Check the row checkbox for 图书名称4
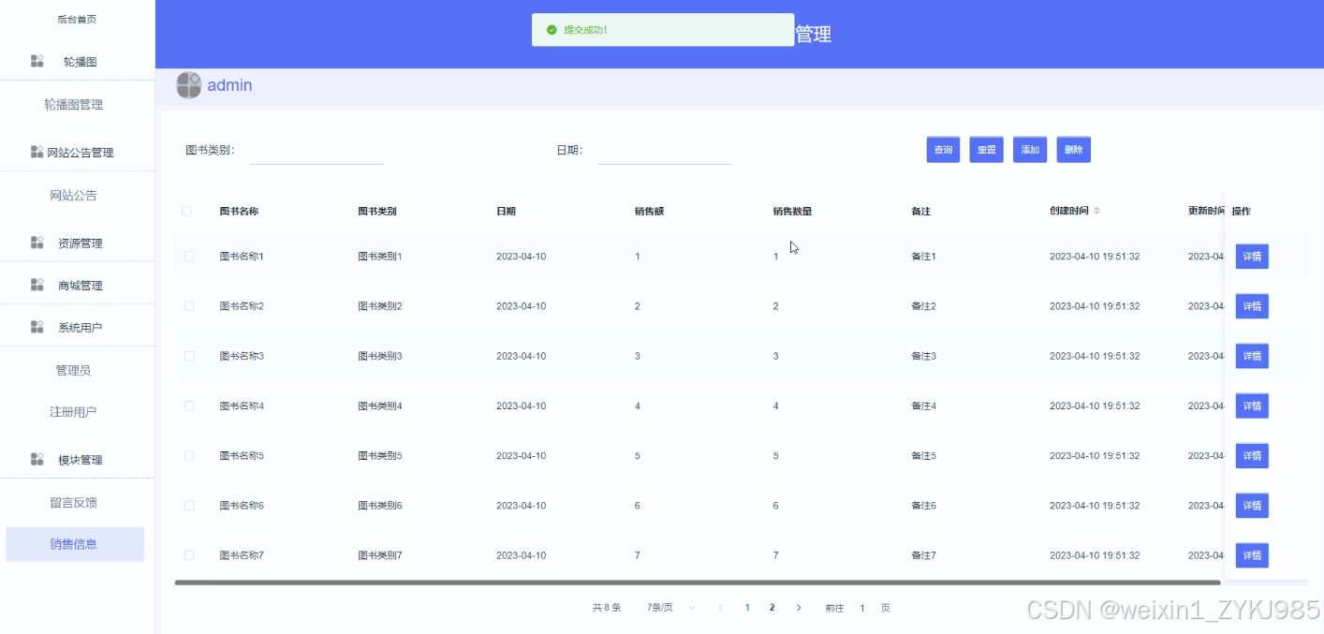 point(190,405)
